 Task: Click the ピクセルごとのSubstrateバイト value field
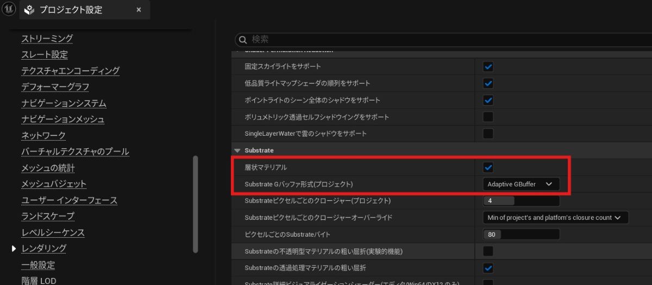click(x=521, y=235)
